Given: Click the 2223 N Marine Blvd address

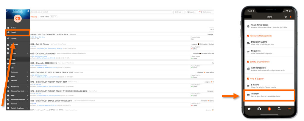Looking at the screenshot, I should 50,49.
